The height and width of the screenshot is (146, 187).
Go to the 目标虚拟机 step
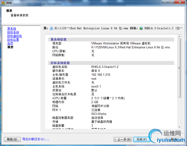(15, 36)
